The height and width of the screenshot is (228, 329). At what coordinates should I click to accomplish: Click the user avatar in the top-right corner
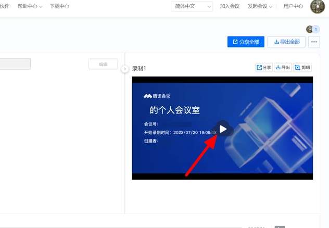click(317, 7)
